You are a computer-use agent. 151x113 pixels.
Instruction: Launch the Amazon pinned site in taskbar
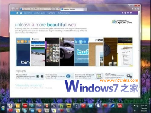coord(10,106)
